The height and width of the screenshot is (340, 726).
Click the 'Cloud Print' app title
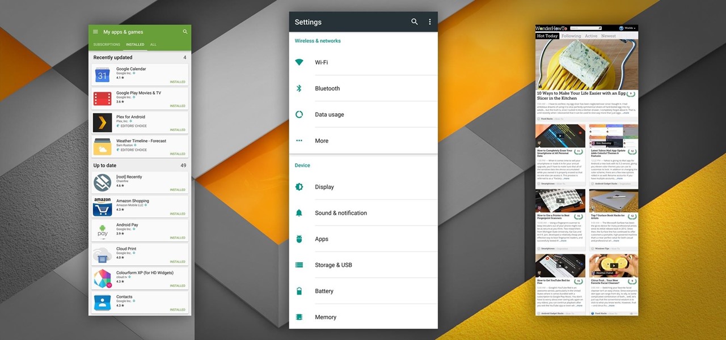[126, 249]
